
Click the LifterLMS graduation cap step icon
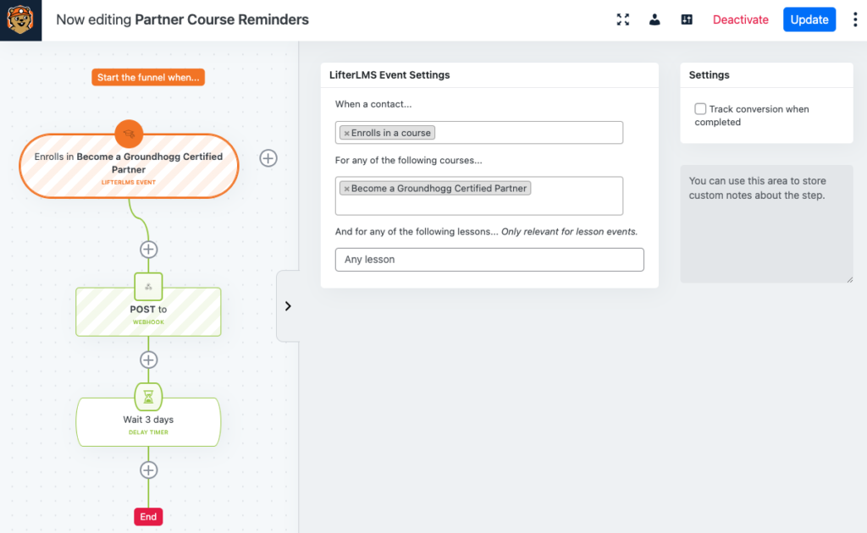[x=129, y=135]
